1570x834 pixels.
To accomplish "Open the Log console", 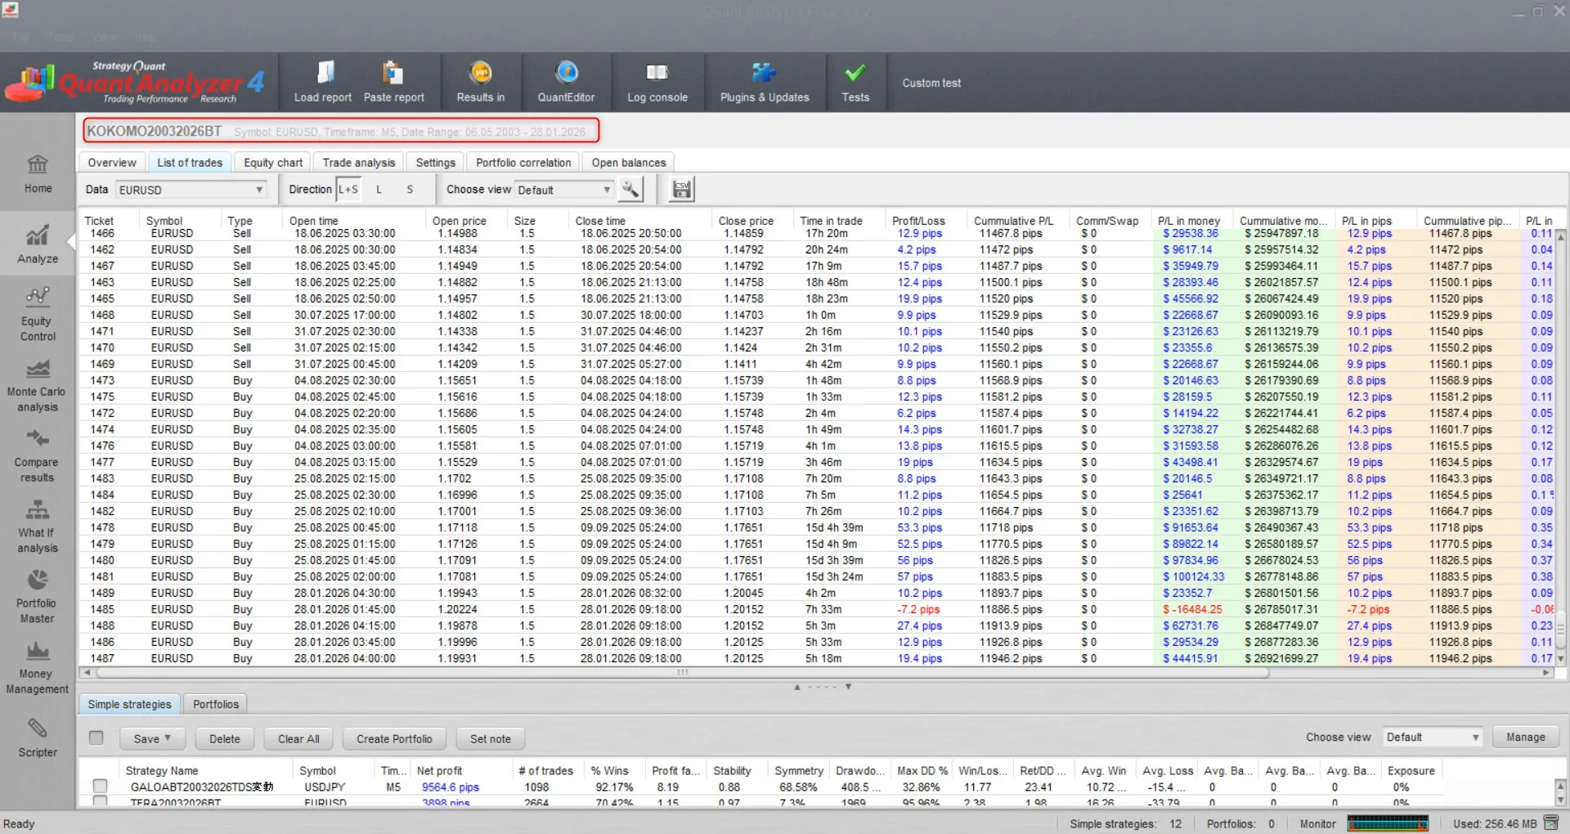I will pyautogui.click(x=657, y=82).
